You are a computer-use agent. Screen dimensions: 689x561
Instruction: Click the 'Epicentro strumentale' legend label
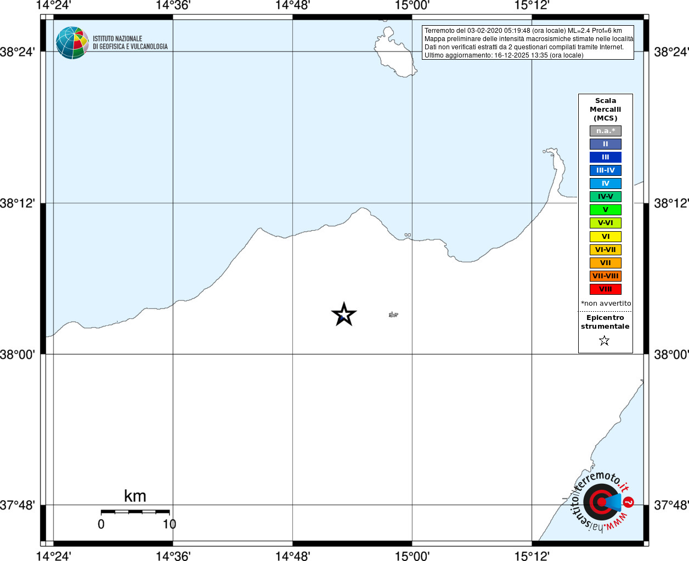(x=605, y=322)
